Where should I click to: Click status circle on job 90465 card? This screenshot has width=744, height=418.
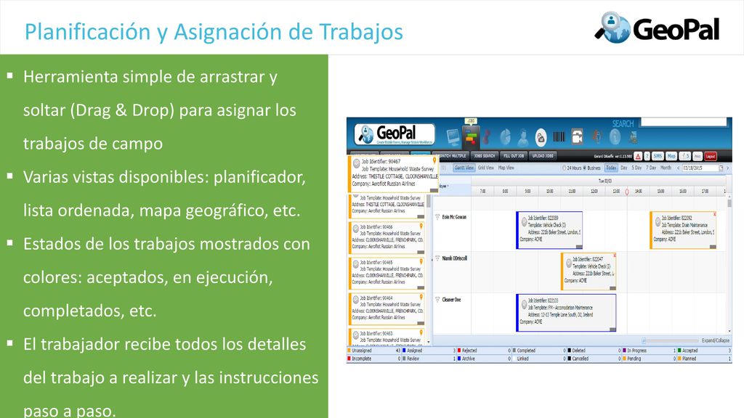pos(355,263)
